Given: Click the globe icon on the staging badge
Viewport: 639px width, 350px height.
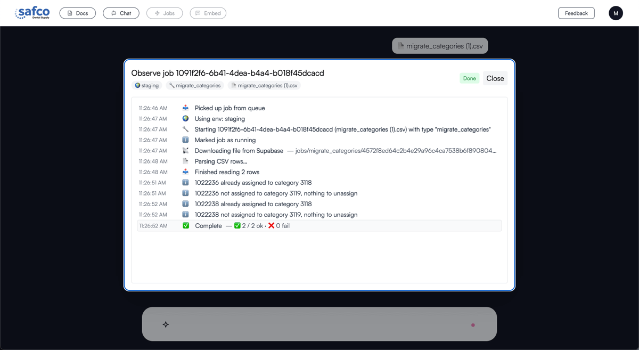Looking at the screenshot, I should coord(137,85).
